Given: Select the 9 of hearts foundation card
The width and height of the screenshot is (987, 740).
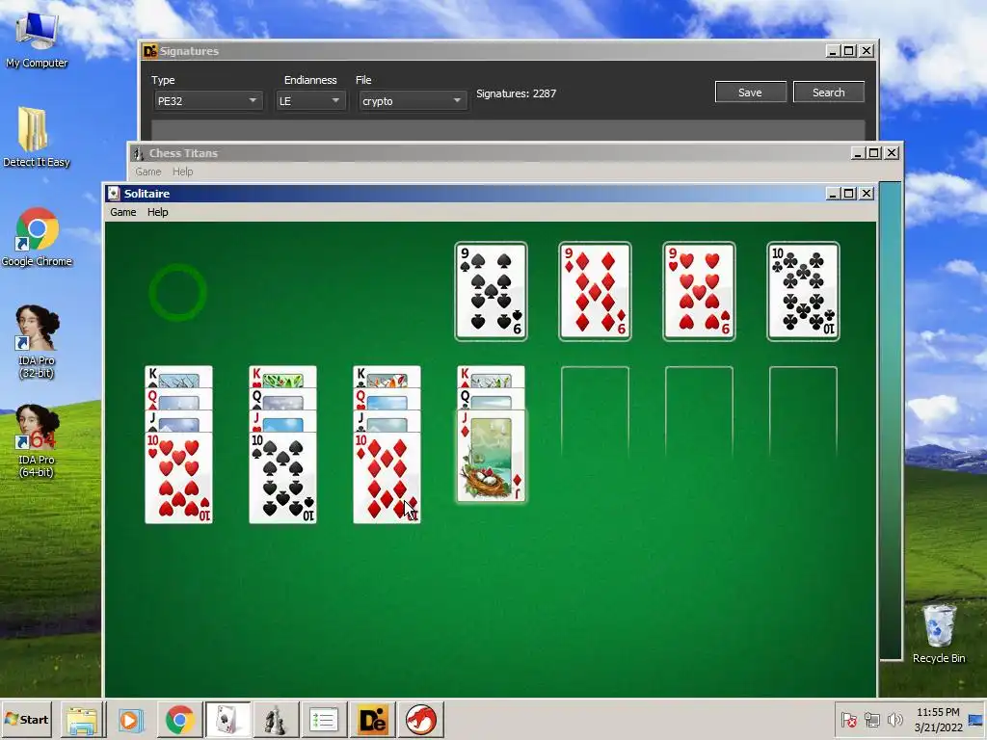Looking at the screenshot, I should pos(700,291).
